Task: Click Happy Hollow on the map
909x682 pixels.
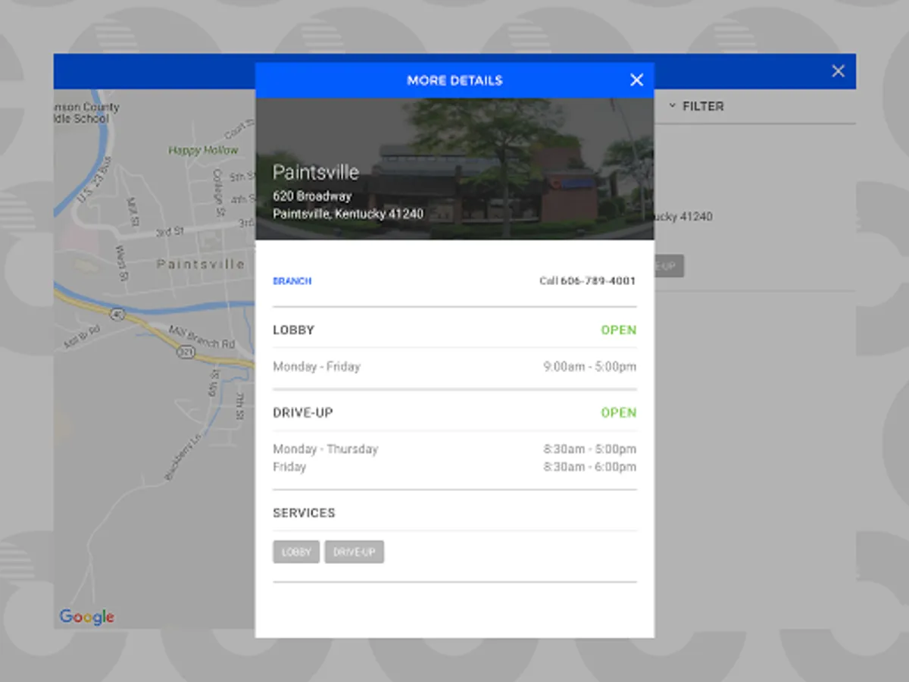Action: [x=203, y=150]
